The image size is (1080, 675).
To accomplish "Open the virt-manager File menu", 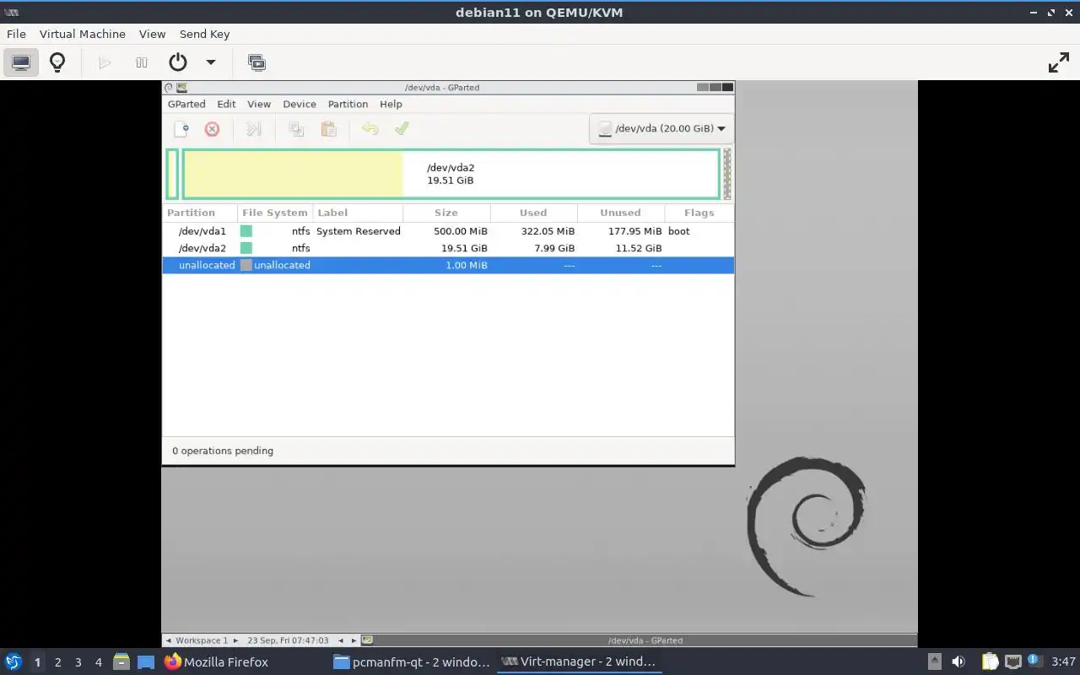I will click(16, 34).
